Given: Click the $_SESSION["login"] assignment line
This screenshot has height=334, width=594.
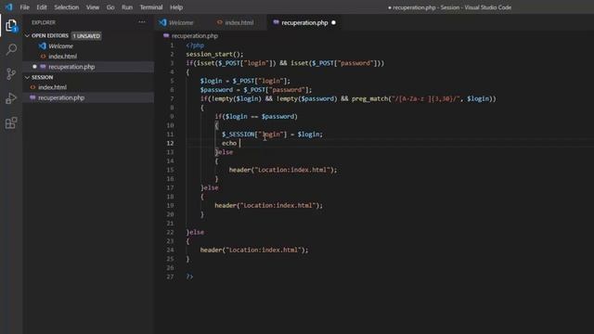Looking at the screenshot, I should point(272,135).
